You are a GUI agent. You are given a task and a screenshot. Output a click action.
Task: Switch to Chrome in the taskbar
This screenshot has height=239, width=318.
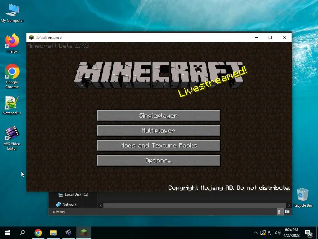(38, 233)
